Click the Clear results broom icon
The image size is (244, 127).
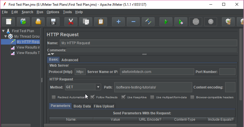[228, 22]
